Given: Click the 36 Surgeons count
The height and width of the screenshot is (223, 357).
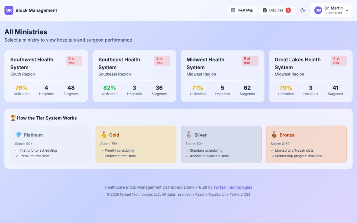Looking at the screenshot, I should pos(159,88).
